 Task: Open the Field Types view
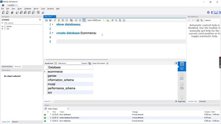click(x=182, y=86)
